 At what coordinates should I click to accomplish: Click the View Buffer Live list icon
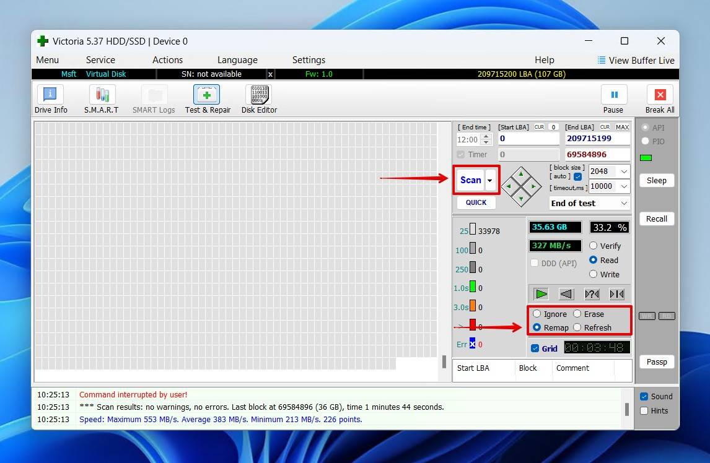click(602, 60)
